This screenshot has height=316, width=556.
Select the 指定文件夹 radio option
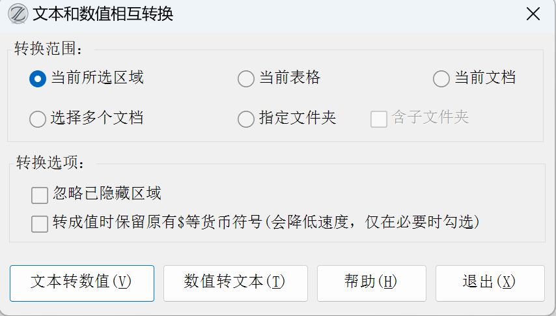[x=246, y=119]
